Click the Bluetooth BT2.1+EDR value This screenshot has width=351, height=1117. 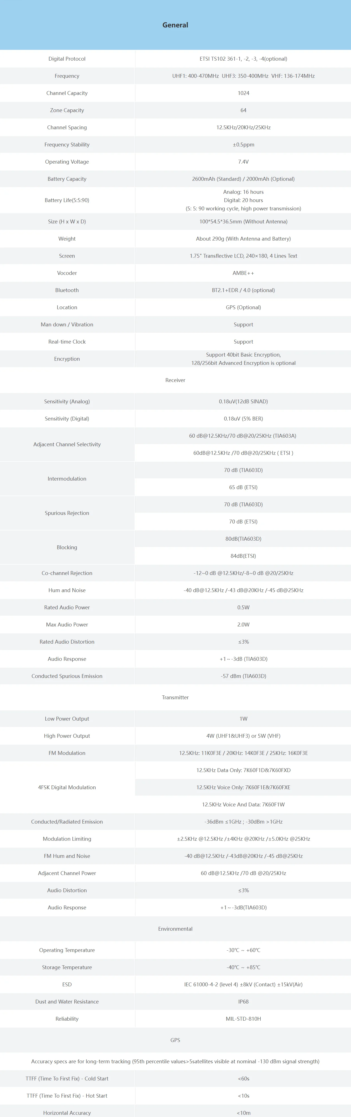click(243, 290)
